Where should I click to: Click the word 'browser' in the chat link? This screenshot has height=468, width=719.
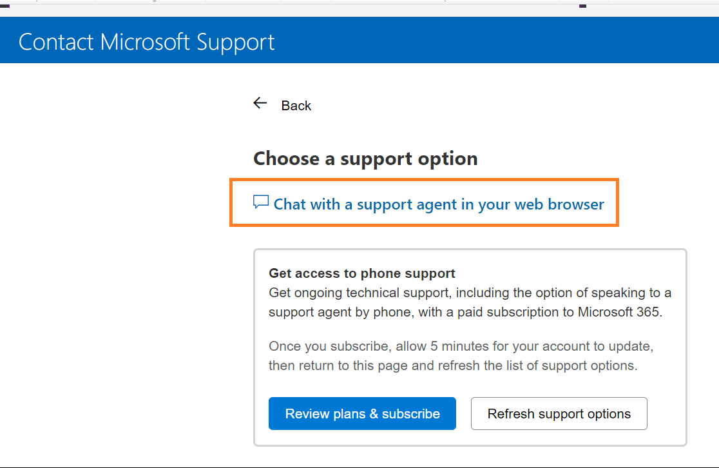576,204
